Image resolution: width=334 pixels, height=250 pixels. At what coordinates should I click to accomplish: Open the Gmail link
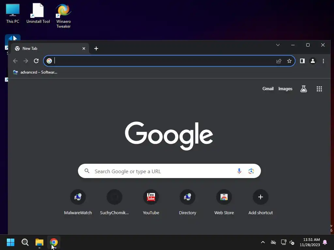[x=268, y=89]
